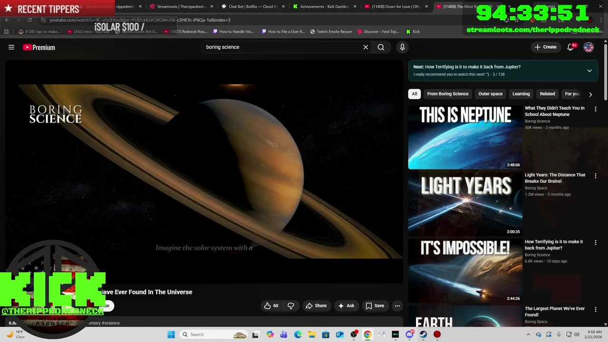
Task: Click the page vertical scrollbar
Action: click(x=606, y=71)
